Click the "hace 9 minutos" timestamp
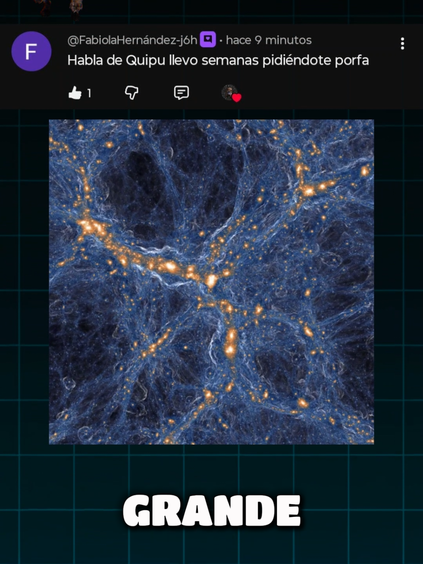Screen dimensions: 423x564 pyautogui.click(x=269, y=40)
